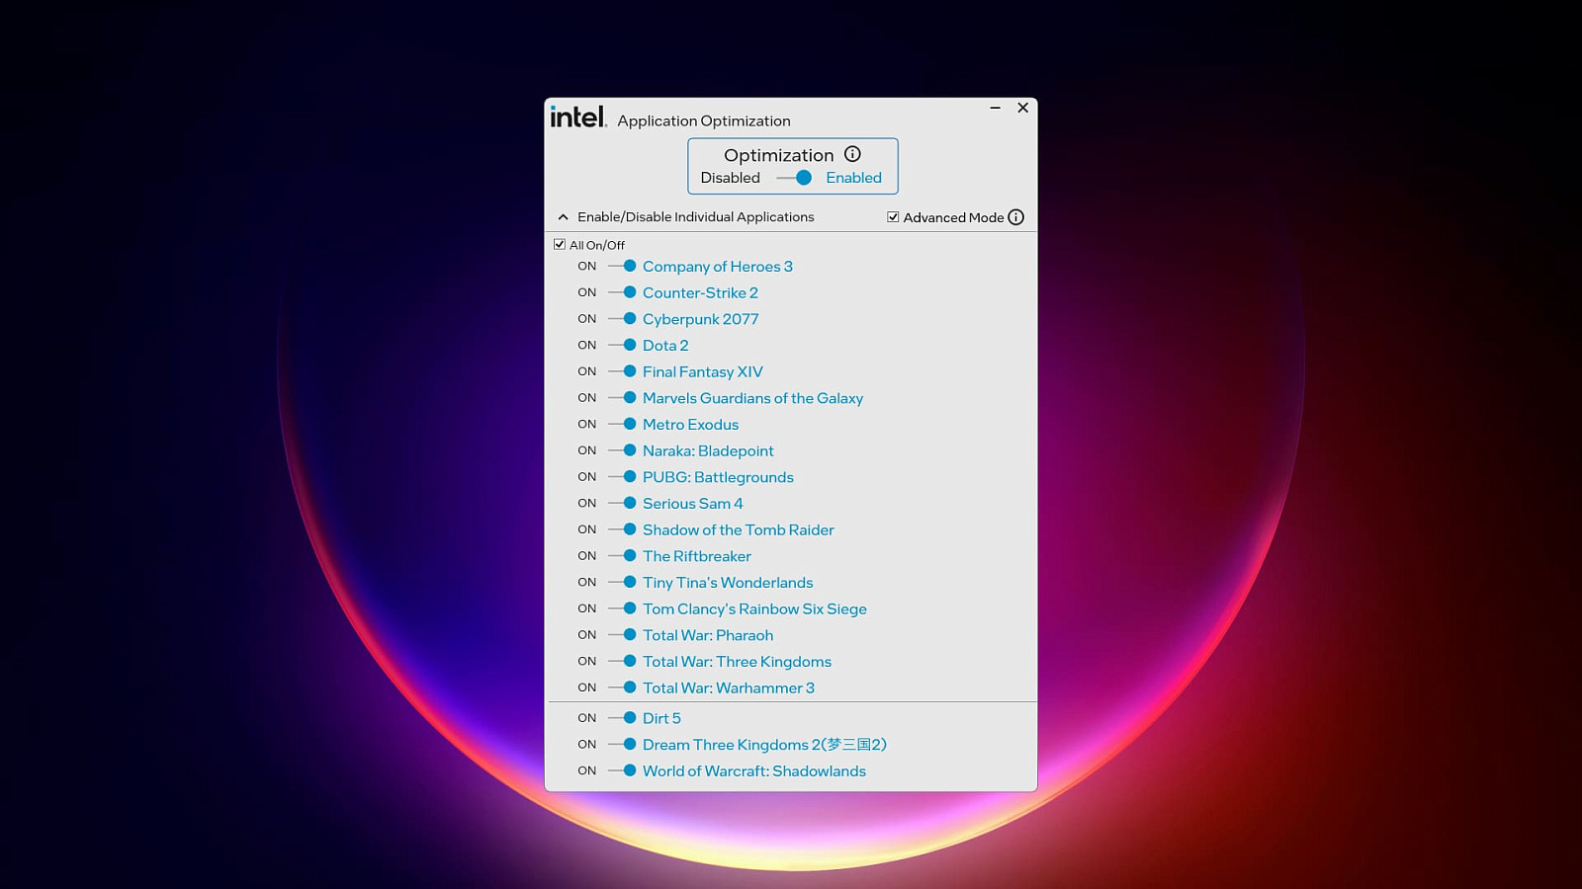Click the 'Advanced Mode' label text
This screenshot has width=1582, height=889.
953,217
